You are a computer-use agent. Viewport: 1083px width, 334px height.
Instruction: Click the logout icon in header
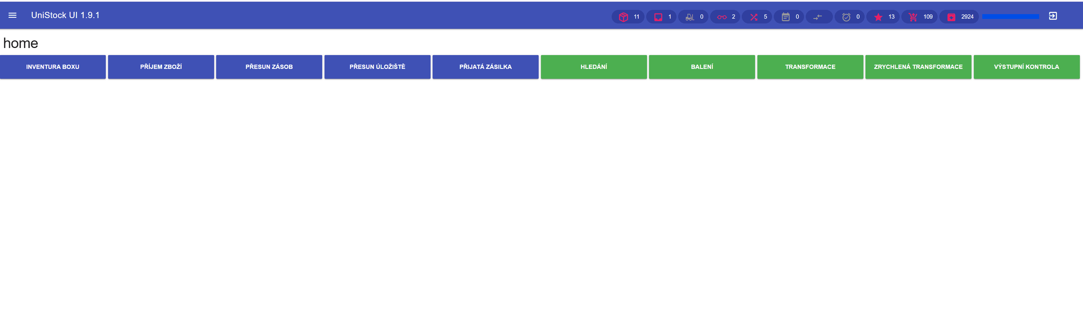click(x=1053, y=16)
